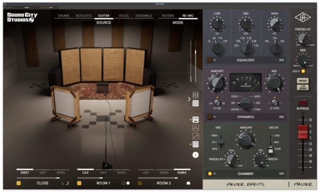This screenshot has width=320, height=193.
Task: Flip the SC FILTER switch
Action: pyautogui.click(x=275, y=102)
